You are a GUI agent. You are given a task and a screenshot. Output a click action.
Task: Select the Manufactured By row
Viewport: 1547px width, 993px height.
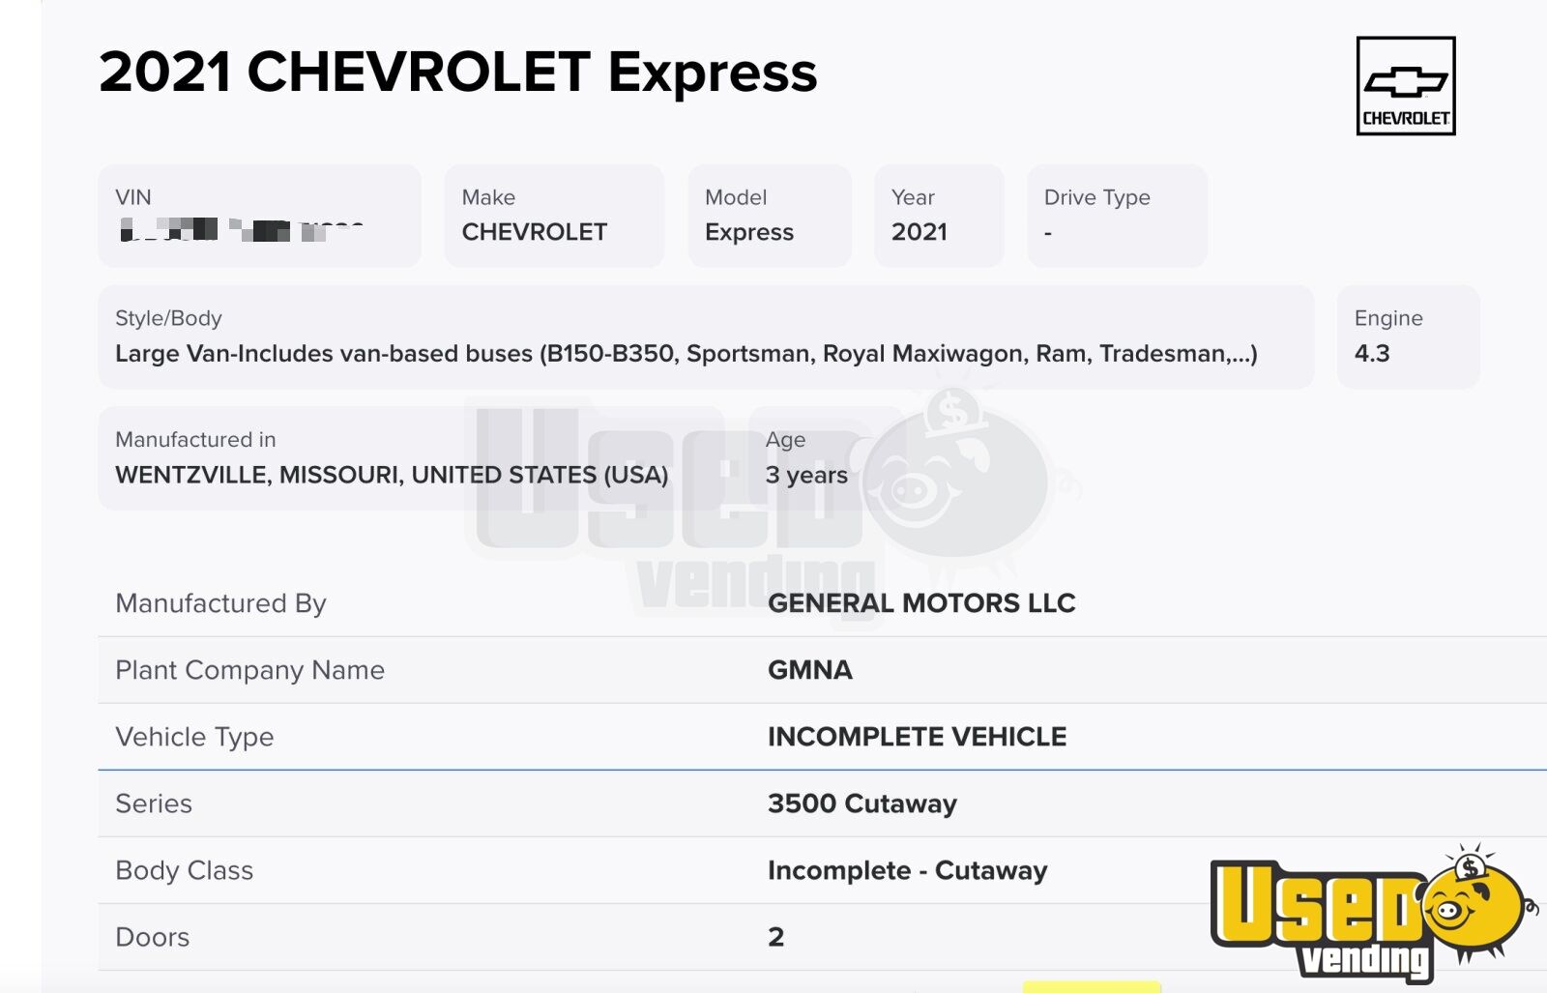coord(822,603)
